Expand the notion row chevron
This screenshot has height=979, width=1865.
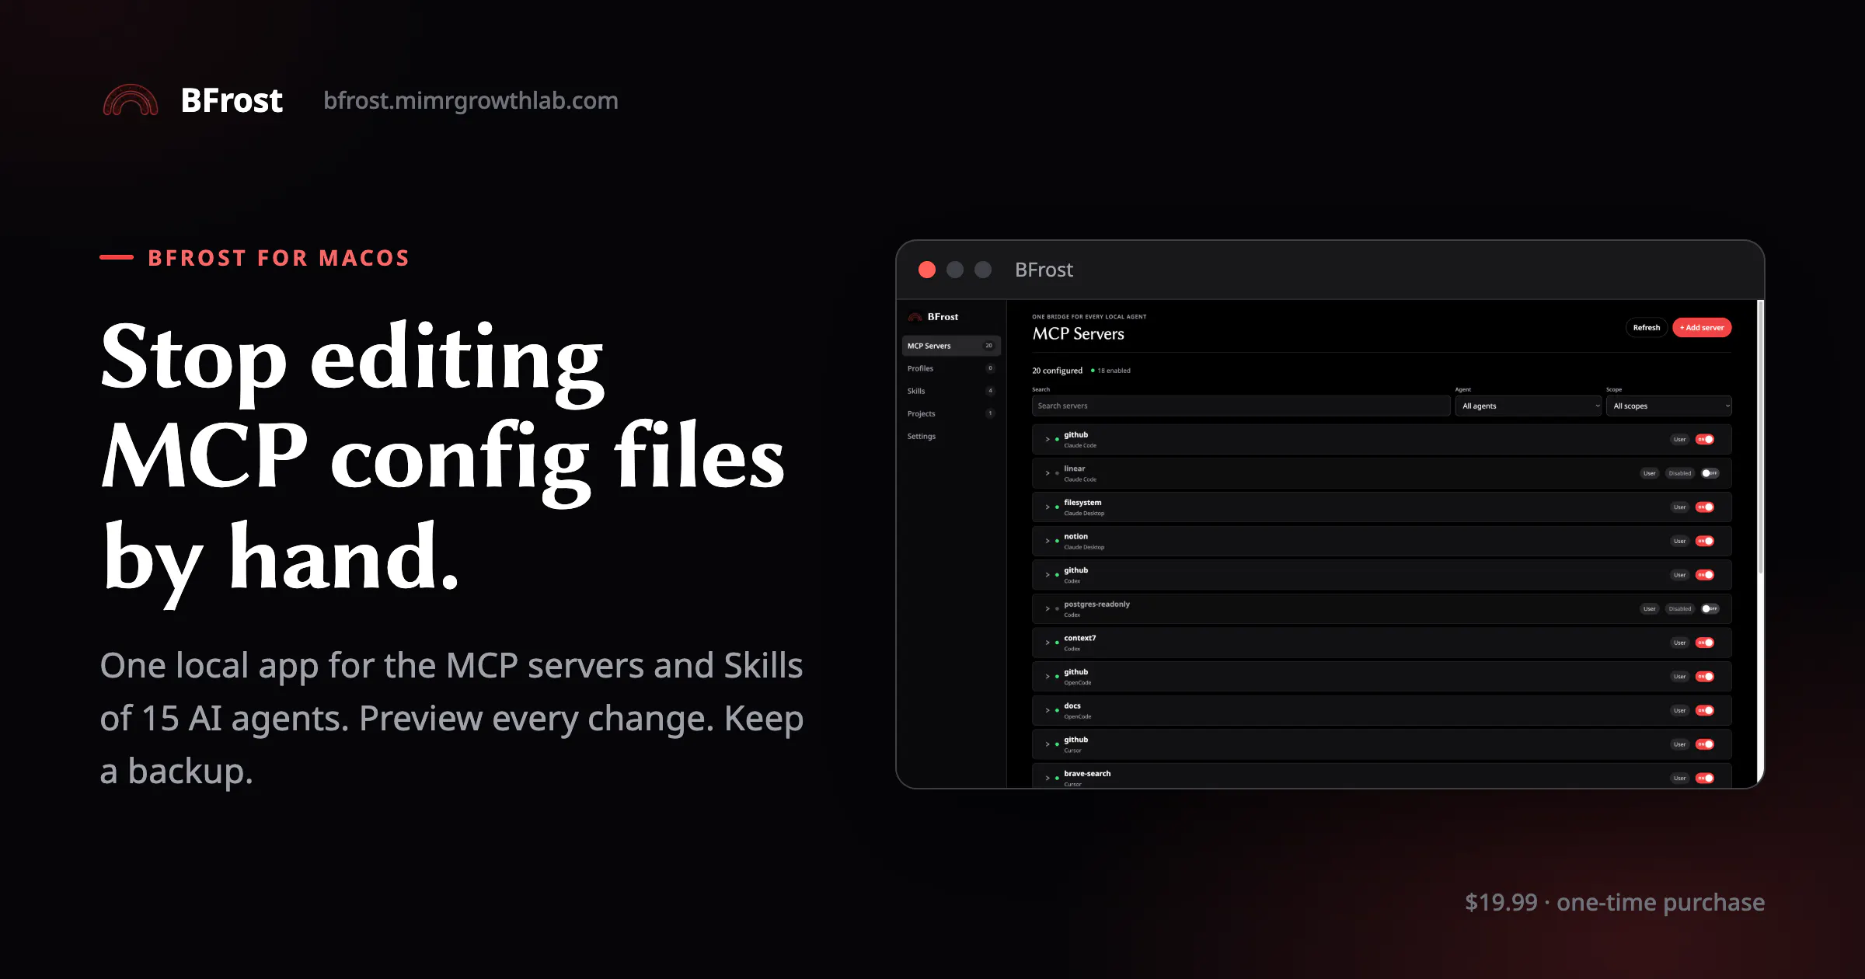coord(1047,541)
